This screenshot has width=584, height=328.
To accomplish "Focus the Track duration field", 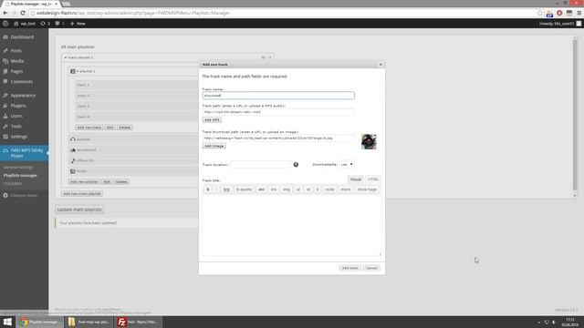I will [x=260, y=164].
